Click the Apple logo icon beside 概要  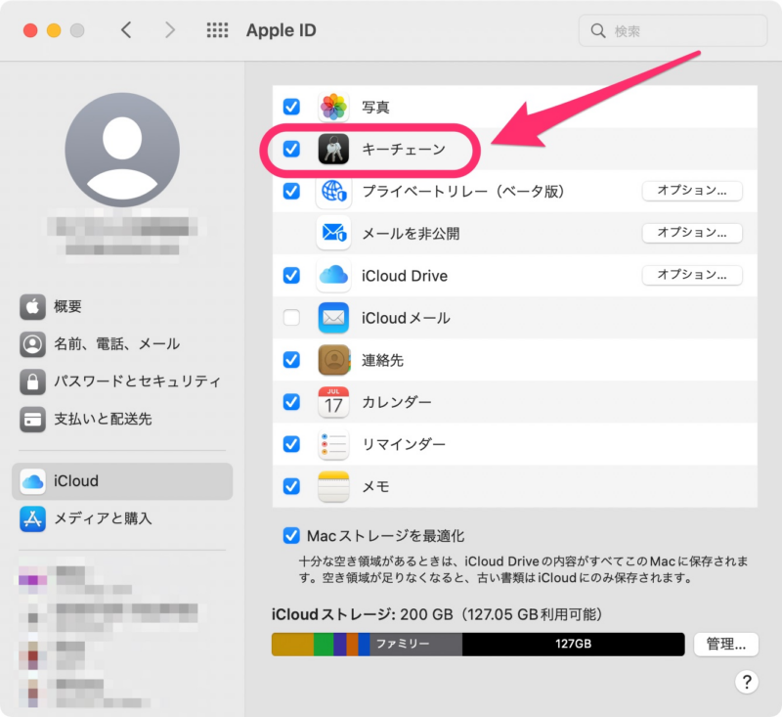[x=32, y=306]
